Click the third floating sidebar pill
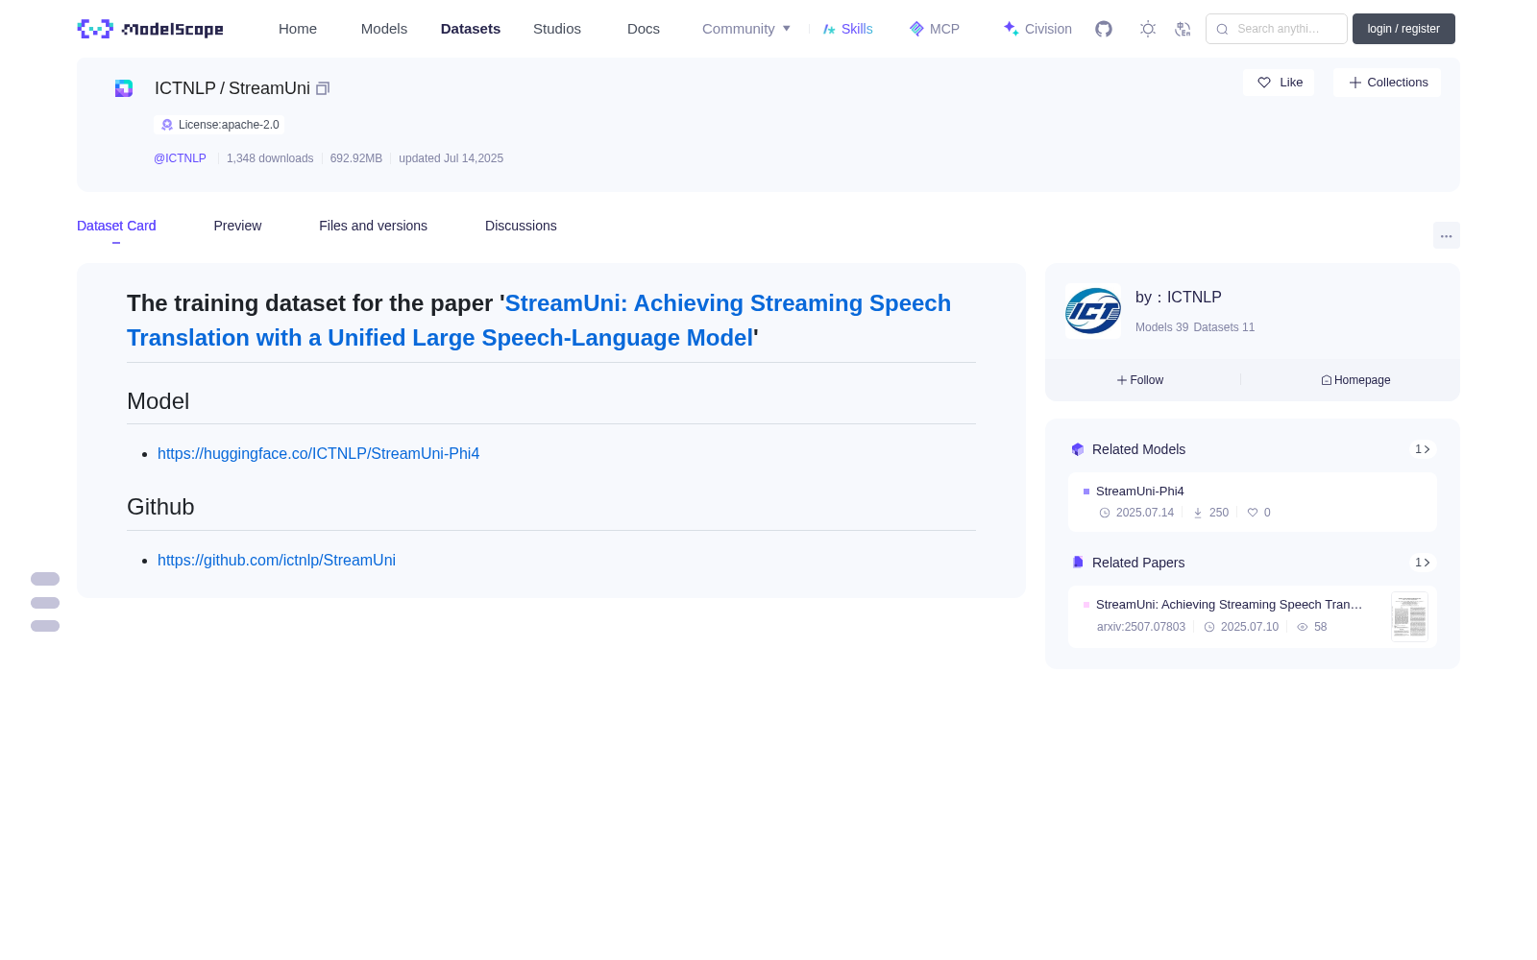Viewport: 1537px width, 960px height. (45, 626)
